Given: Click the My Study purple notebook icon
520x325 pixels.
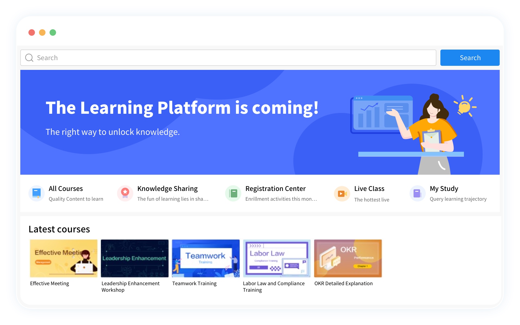Looking at the screenshot, I should click(x=417, y=193).
